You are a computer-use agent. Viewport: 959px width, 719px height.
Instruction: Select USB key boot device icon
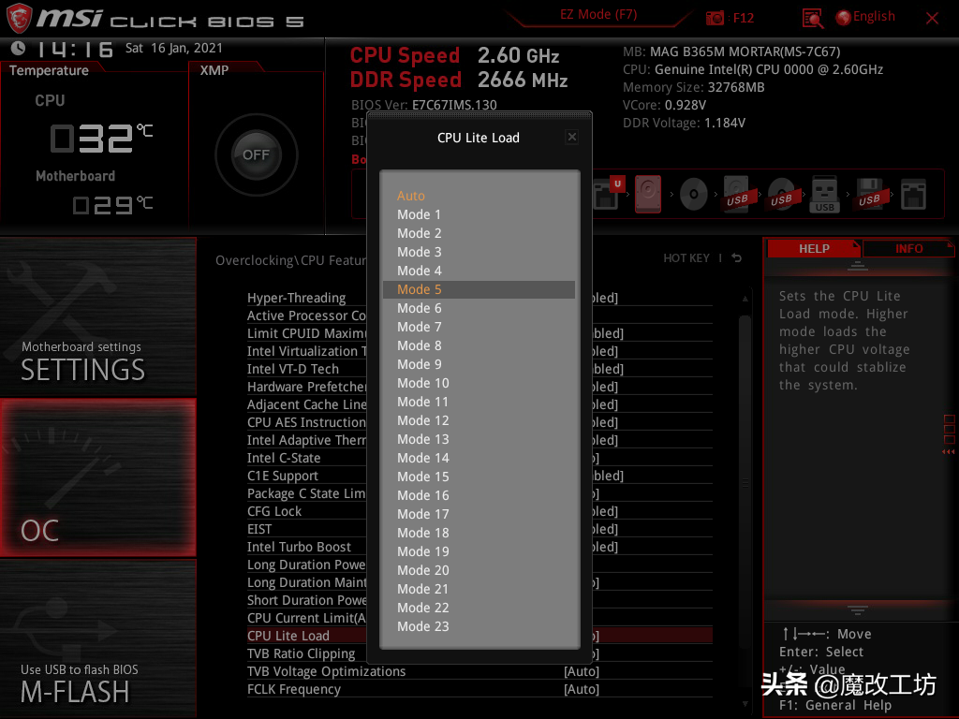coord(824,195)
